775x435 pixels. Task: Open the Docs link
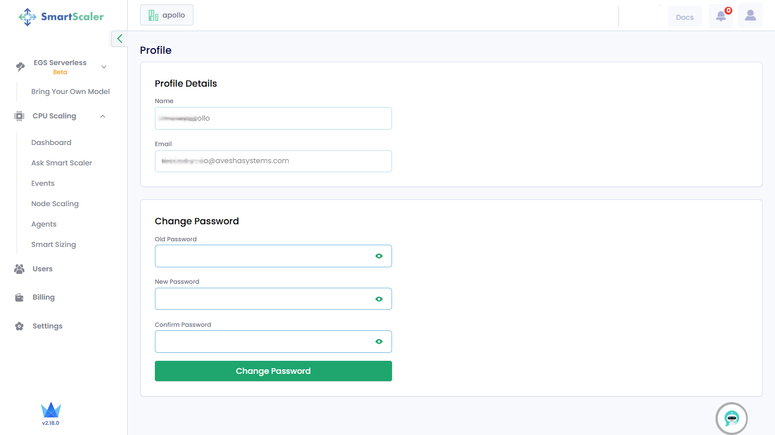685,17
